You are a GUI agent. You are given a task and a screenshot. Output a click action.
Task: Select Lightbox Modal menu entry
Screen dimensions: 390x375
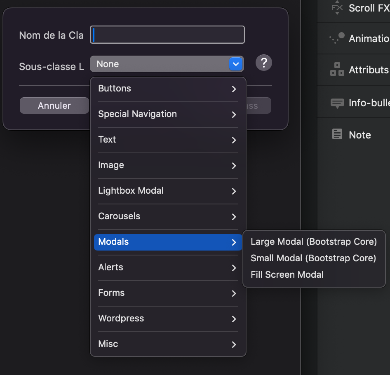(x=168, y=191)
